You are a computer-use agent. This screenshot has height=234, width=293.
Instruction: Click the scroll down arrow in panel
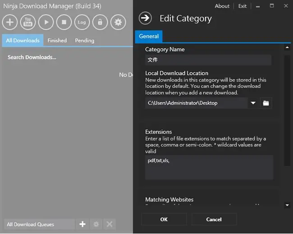point(287,205)
